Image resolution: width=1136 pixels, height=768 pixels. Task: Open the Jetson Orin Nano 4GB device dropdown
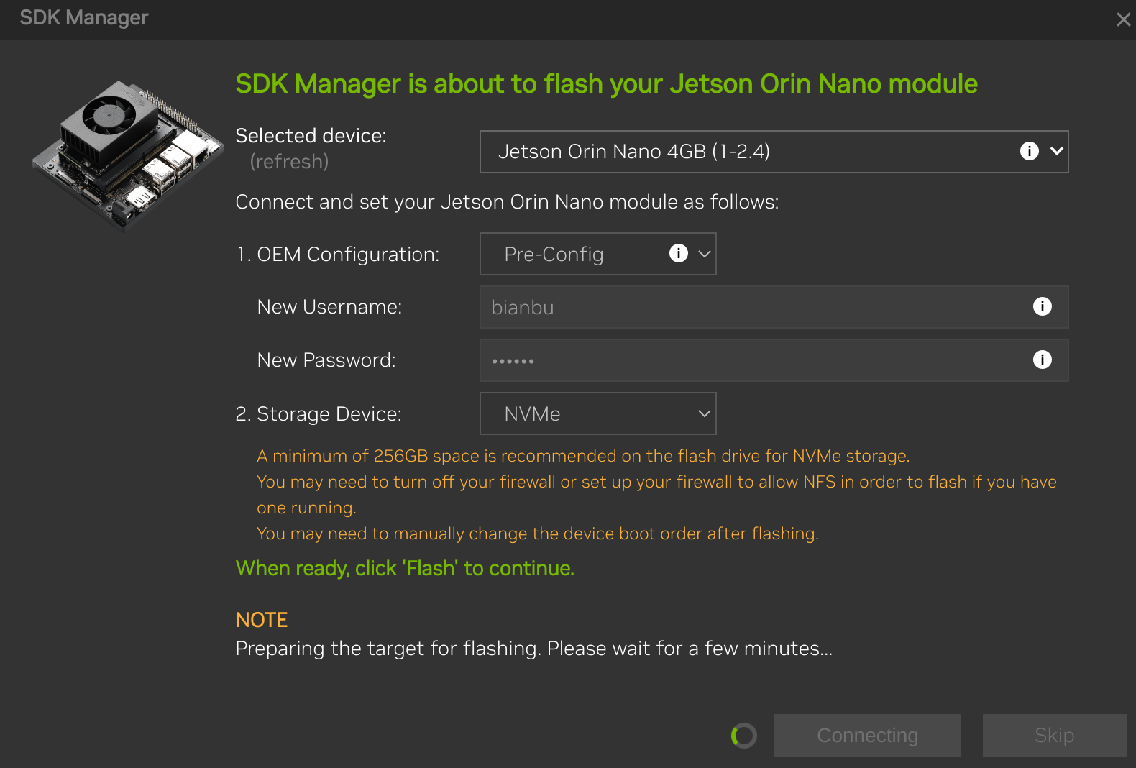(x=748, y=152)
